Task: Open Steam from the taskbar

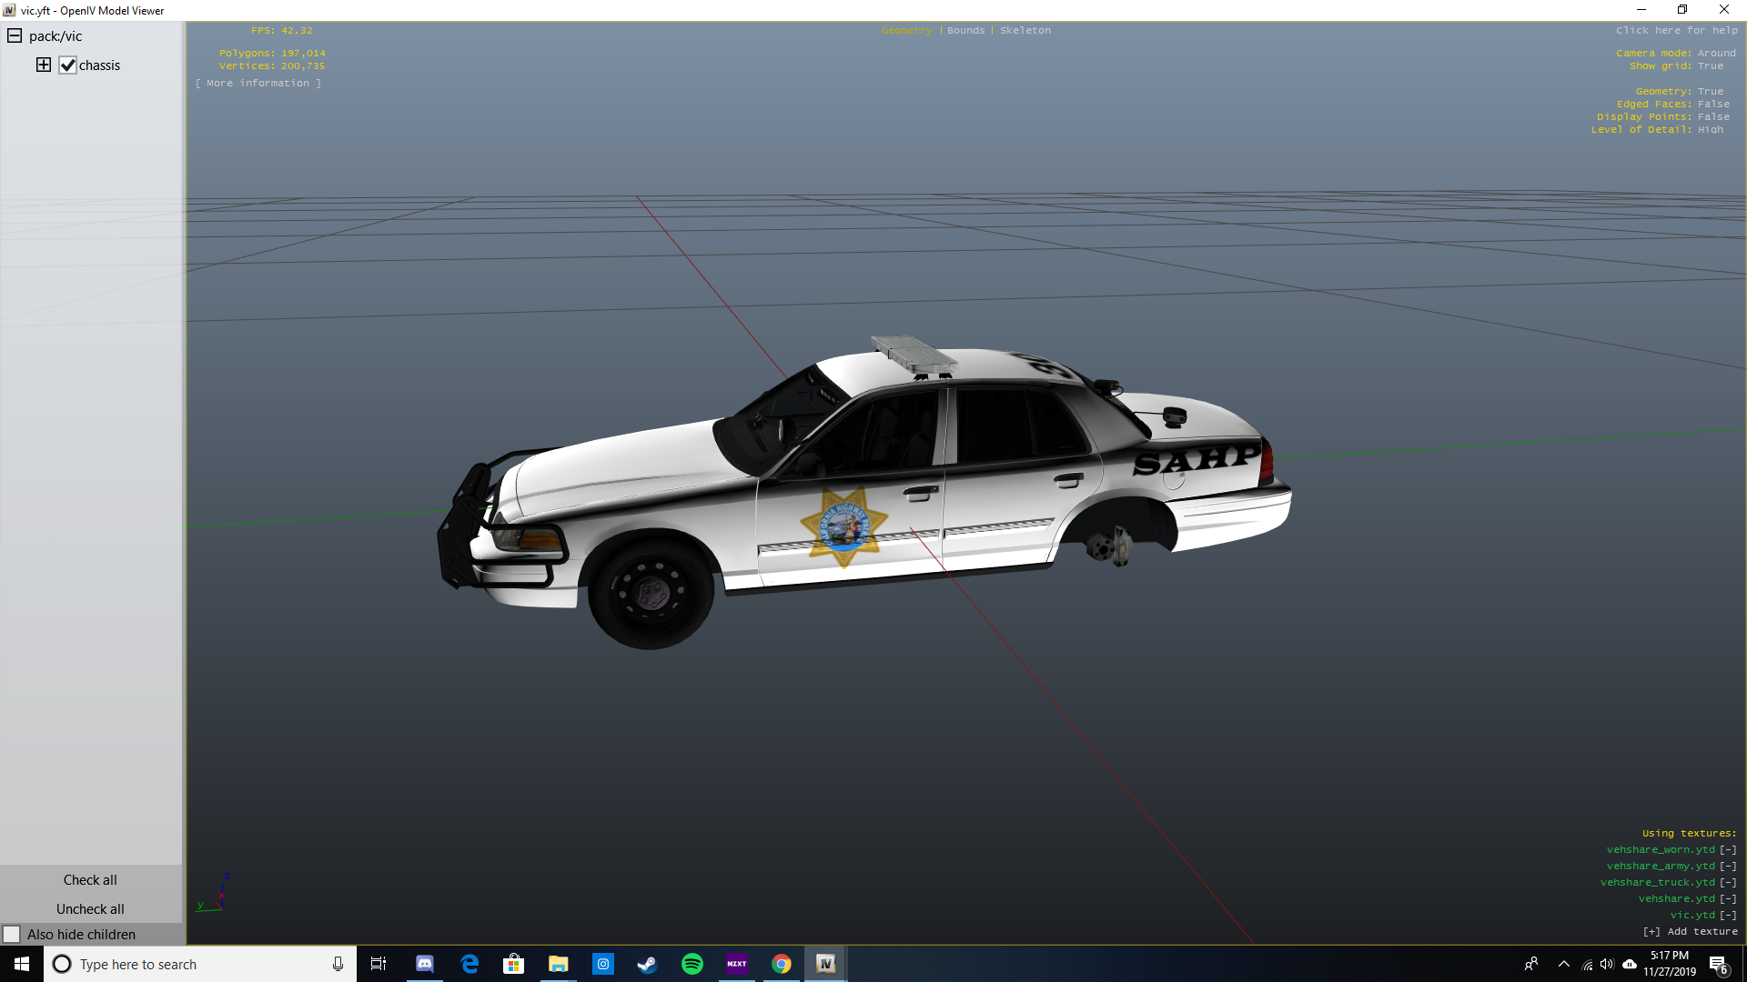Action: click(x=647, y=964)
